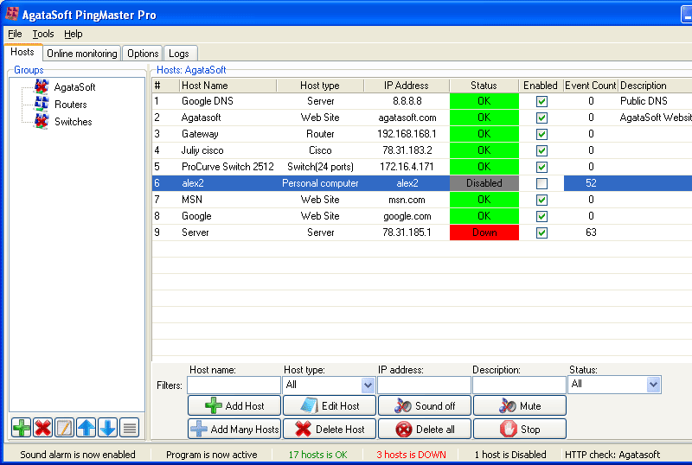Click the Stop button
The width and height of the screenshot is (692, 465).
[x=520, y=429]
